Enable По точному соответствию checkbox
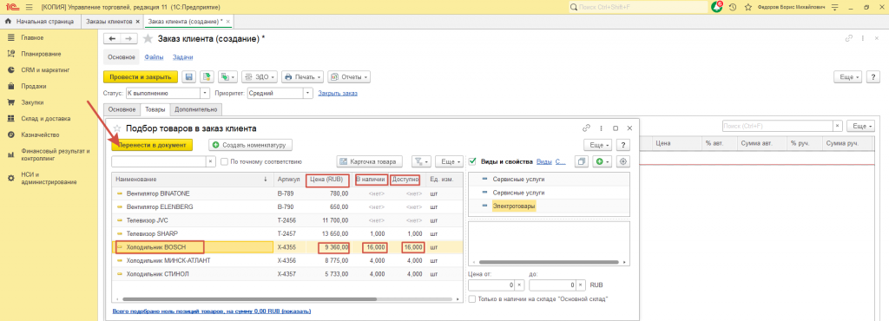Viewport: 889px width, 321px height. pos(224,161)
